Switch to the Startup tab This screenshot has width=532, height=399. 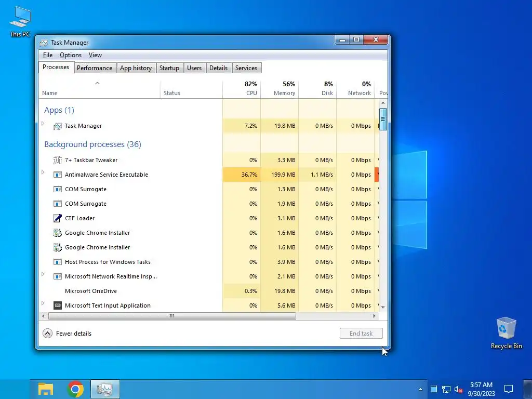[x=169, y=68]
